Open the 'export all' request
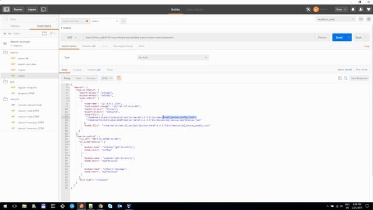Screen dimensions: 373x210 click(23, 58)
